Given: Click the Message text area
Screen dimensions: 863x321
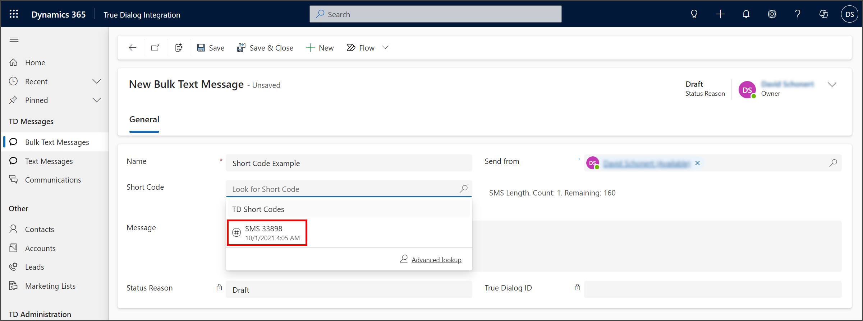Looking at the screenshot, I should click(657, 246).
